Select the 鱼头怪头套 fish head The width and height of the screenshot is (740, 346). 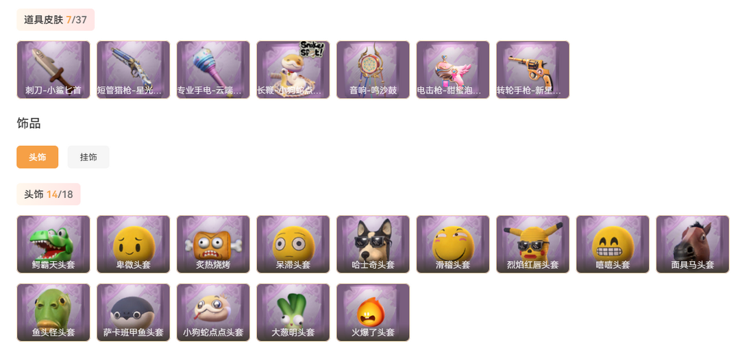[x=53, y=312]
